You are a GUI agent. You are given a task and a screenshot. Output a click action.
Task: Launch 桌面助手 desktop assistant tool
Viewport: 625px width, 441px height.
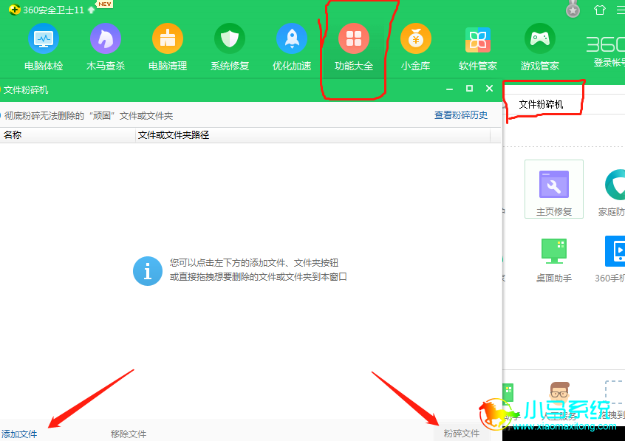(x=554, y=260)
